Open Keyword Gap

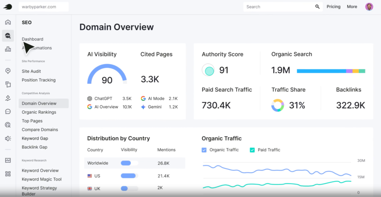[x=35, y=138]
